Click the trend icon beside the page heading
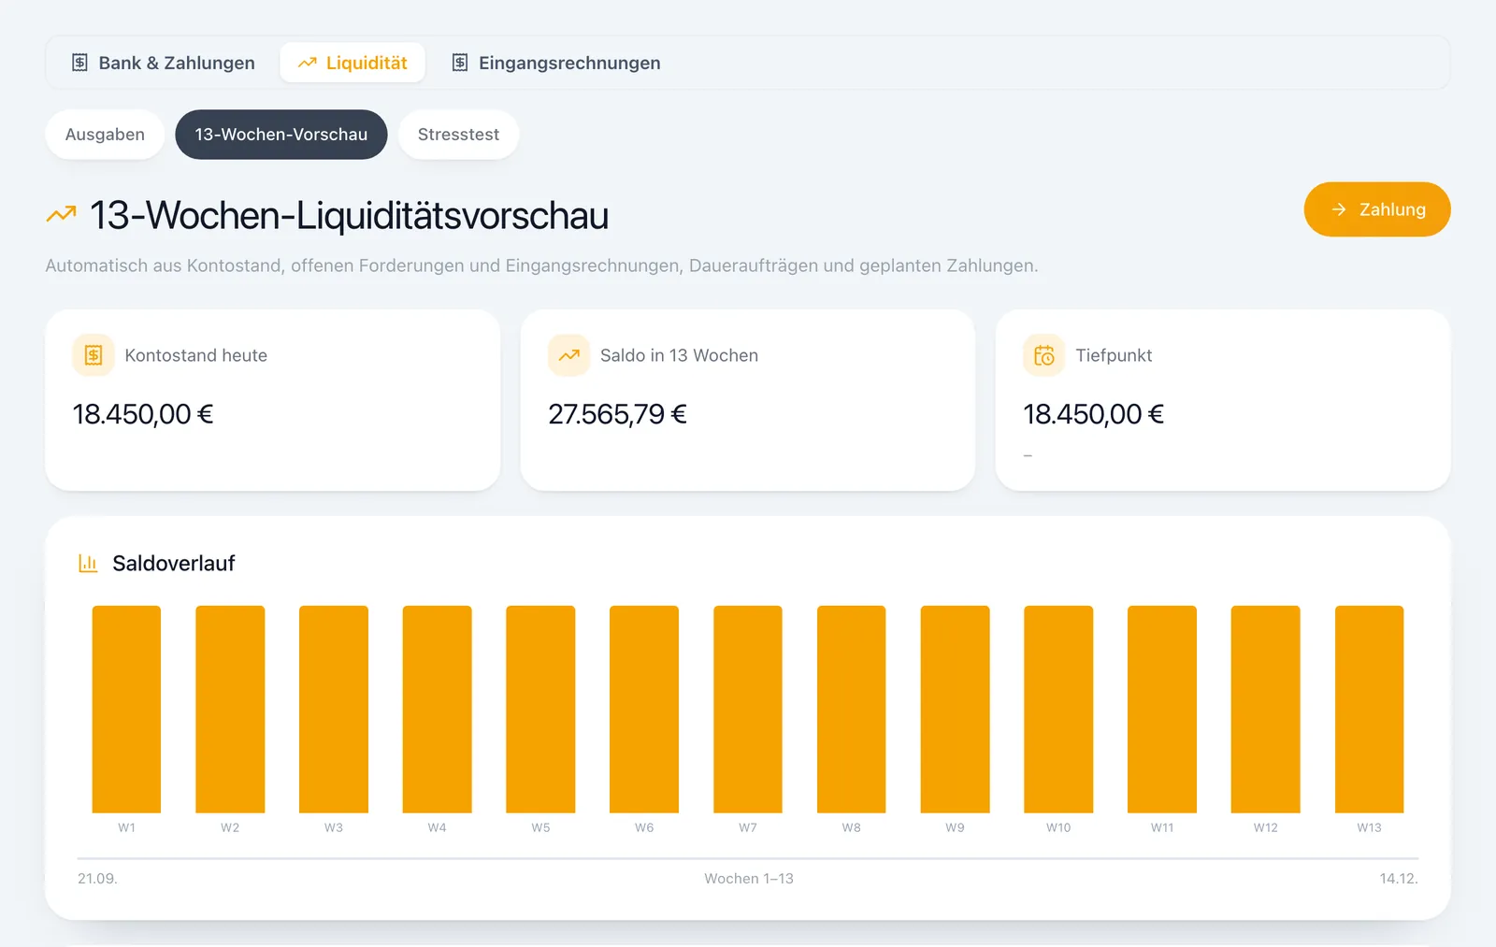The width and height of the screenshot is (1496, 947). [62, 215]
